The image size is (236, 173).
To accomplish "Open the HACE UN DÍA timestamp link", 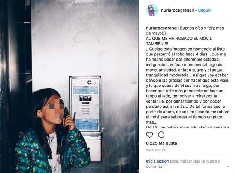I will coord(156,150).
